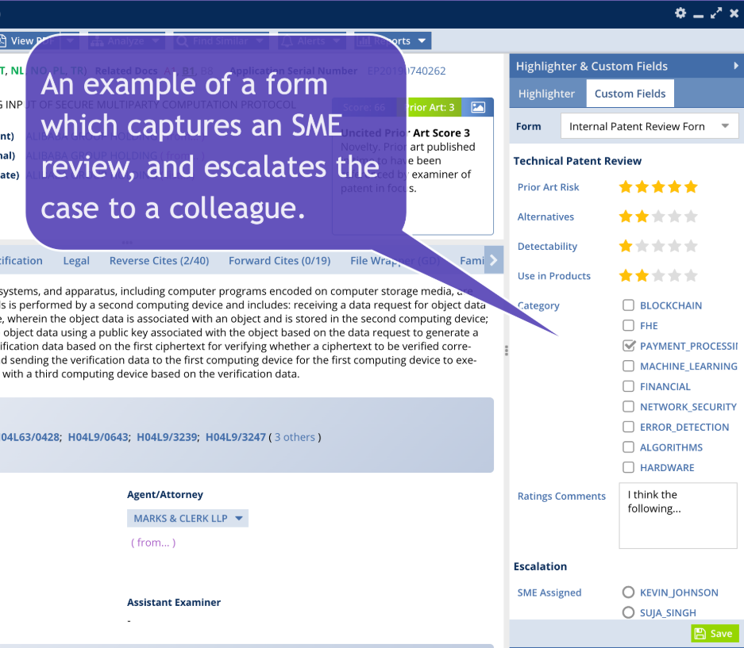The height and width of the screenshot is (648, 744).
Task: Check the MACHINE_LEARNING category checkbox
Action: [628, 366]
